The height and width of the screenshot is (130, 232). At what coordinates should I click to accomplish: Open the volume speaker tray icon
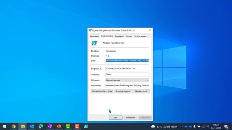tap(208, 127)
